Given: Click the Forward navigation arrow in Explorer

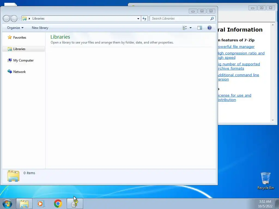Looking at the screenshot, I should (x=14, y=19).
